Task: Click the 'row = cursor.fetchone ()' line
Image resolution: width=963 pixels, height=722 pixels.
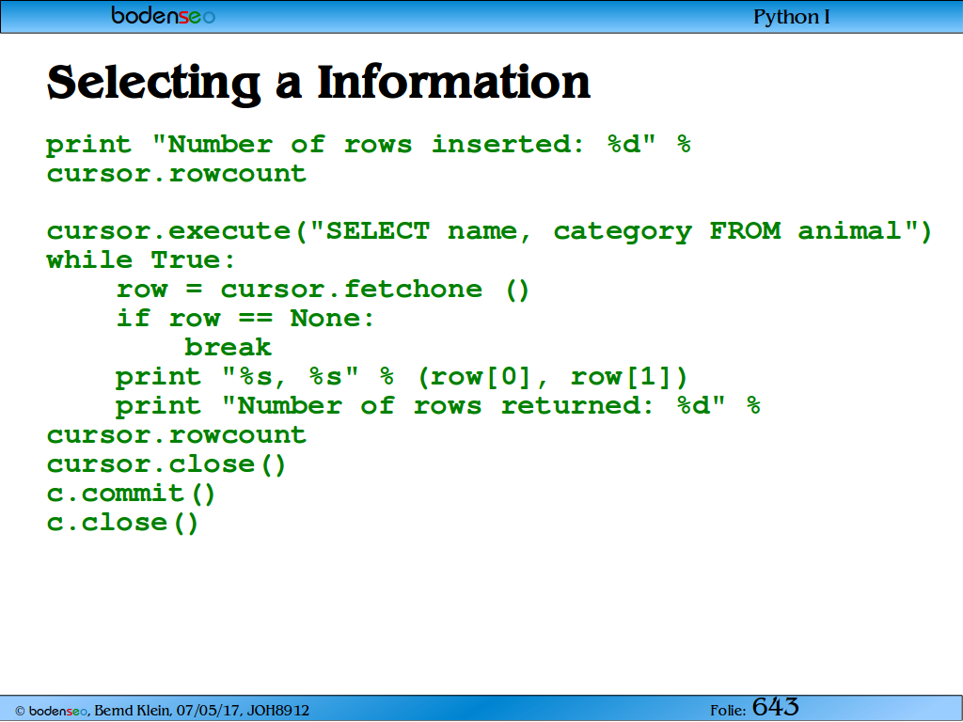Action: pyautogui.click(x=324, y=290)
